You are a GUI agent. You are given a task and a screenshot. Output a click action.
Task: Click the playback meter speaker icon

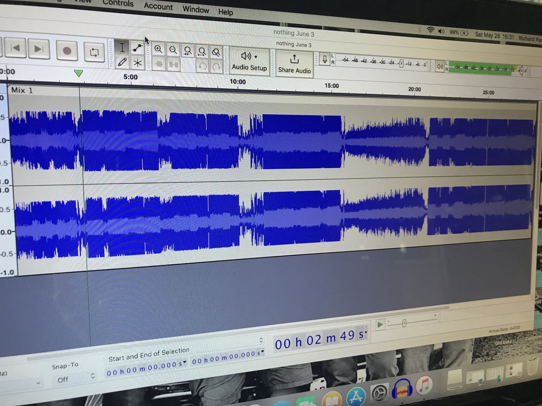pos(440,66)
